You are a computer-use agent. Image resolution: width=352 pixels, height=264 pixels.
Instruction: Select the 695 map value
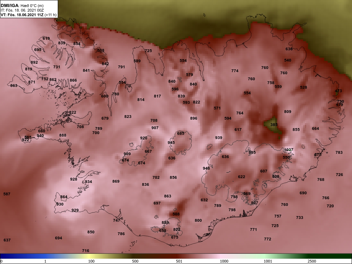(x=38, y=50)
